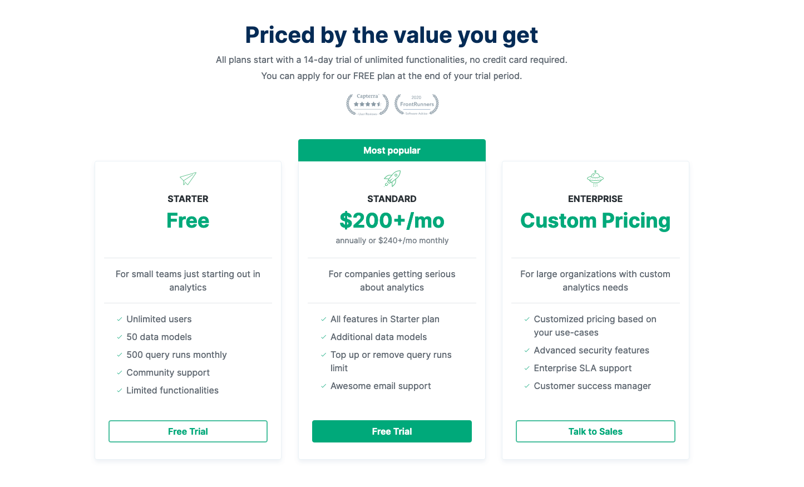Select the ENTERPRISE plan title
The image size is (804, 487).
595,199
